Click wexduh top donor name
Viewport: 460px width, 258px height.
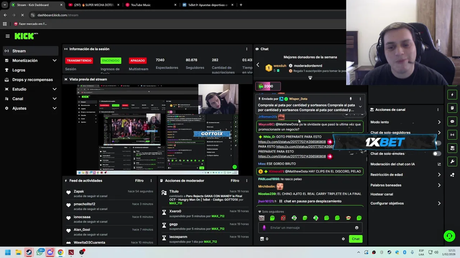tap(280, 66)
